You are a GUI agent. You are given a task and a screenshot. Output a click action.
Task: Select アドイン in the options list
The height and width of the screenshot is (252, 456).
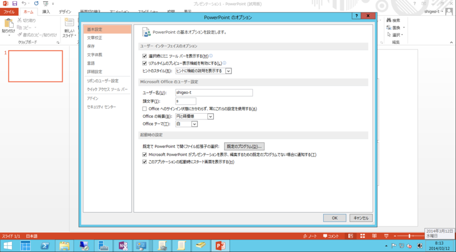(107, 98)
